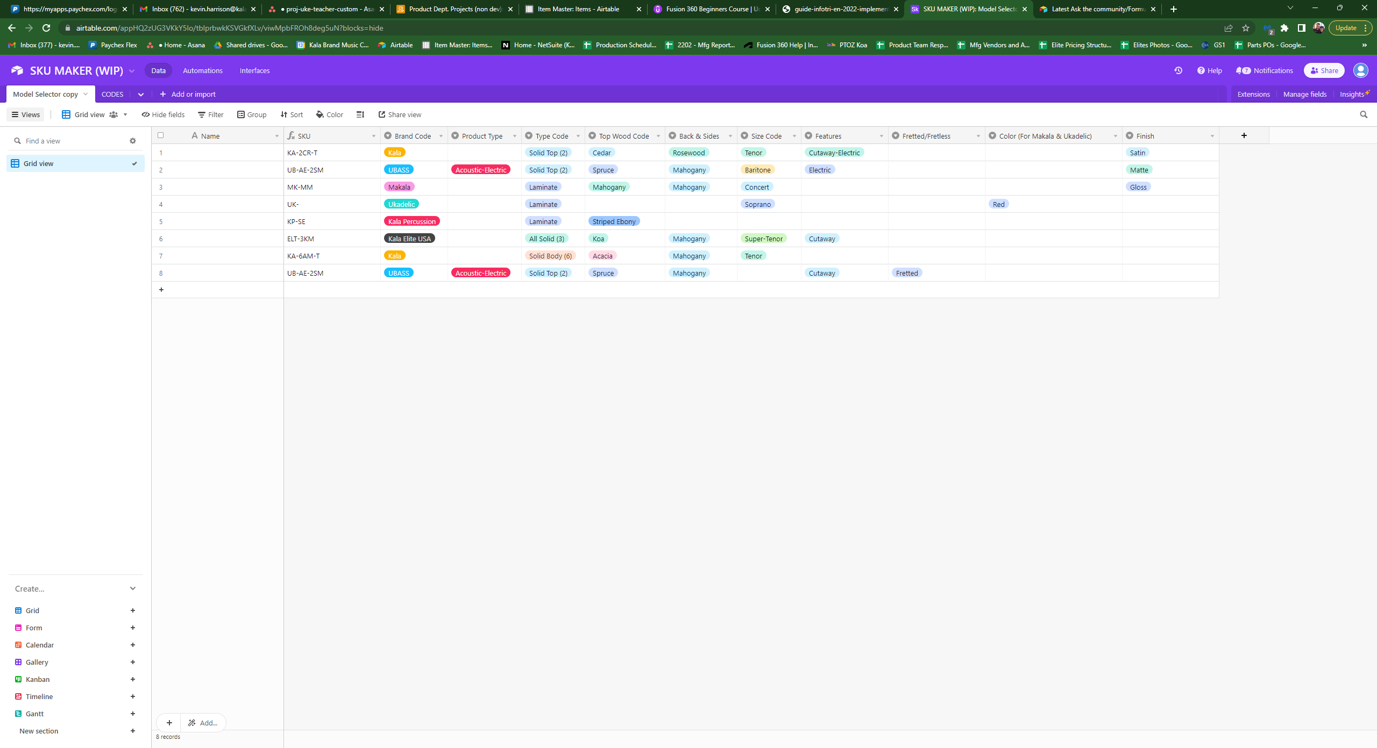Open the Sort menu

click(292, 114)
